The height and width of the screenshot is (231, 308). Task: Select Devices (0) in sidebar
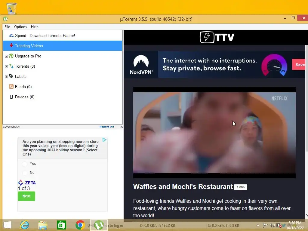click(63, 97)
